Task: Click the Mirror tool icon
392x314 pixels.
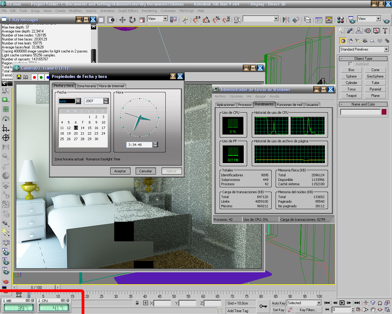Action: [x=286, y=20]
